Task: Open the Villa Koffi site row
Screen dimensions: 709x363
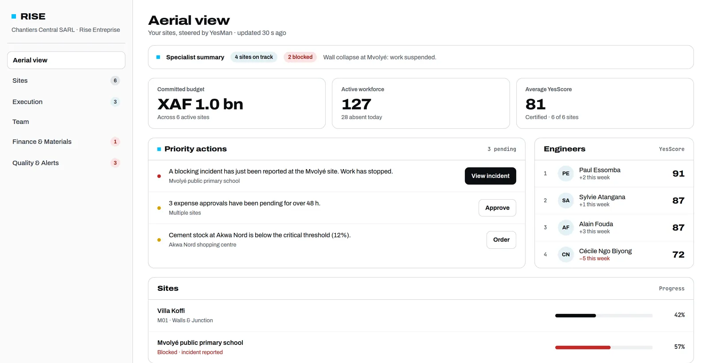Action: point(421,316)
